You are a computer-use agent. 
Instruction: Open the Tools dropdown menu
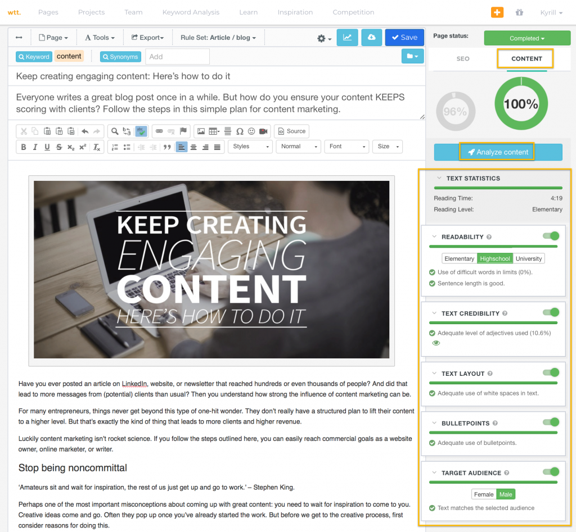[100, 38]
